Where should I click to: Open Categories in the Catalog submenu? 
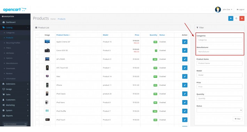(10, 33)
